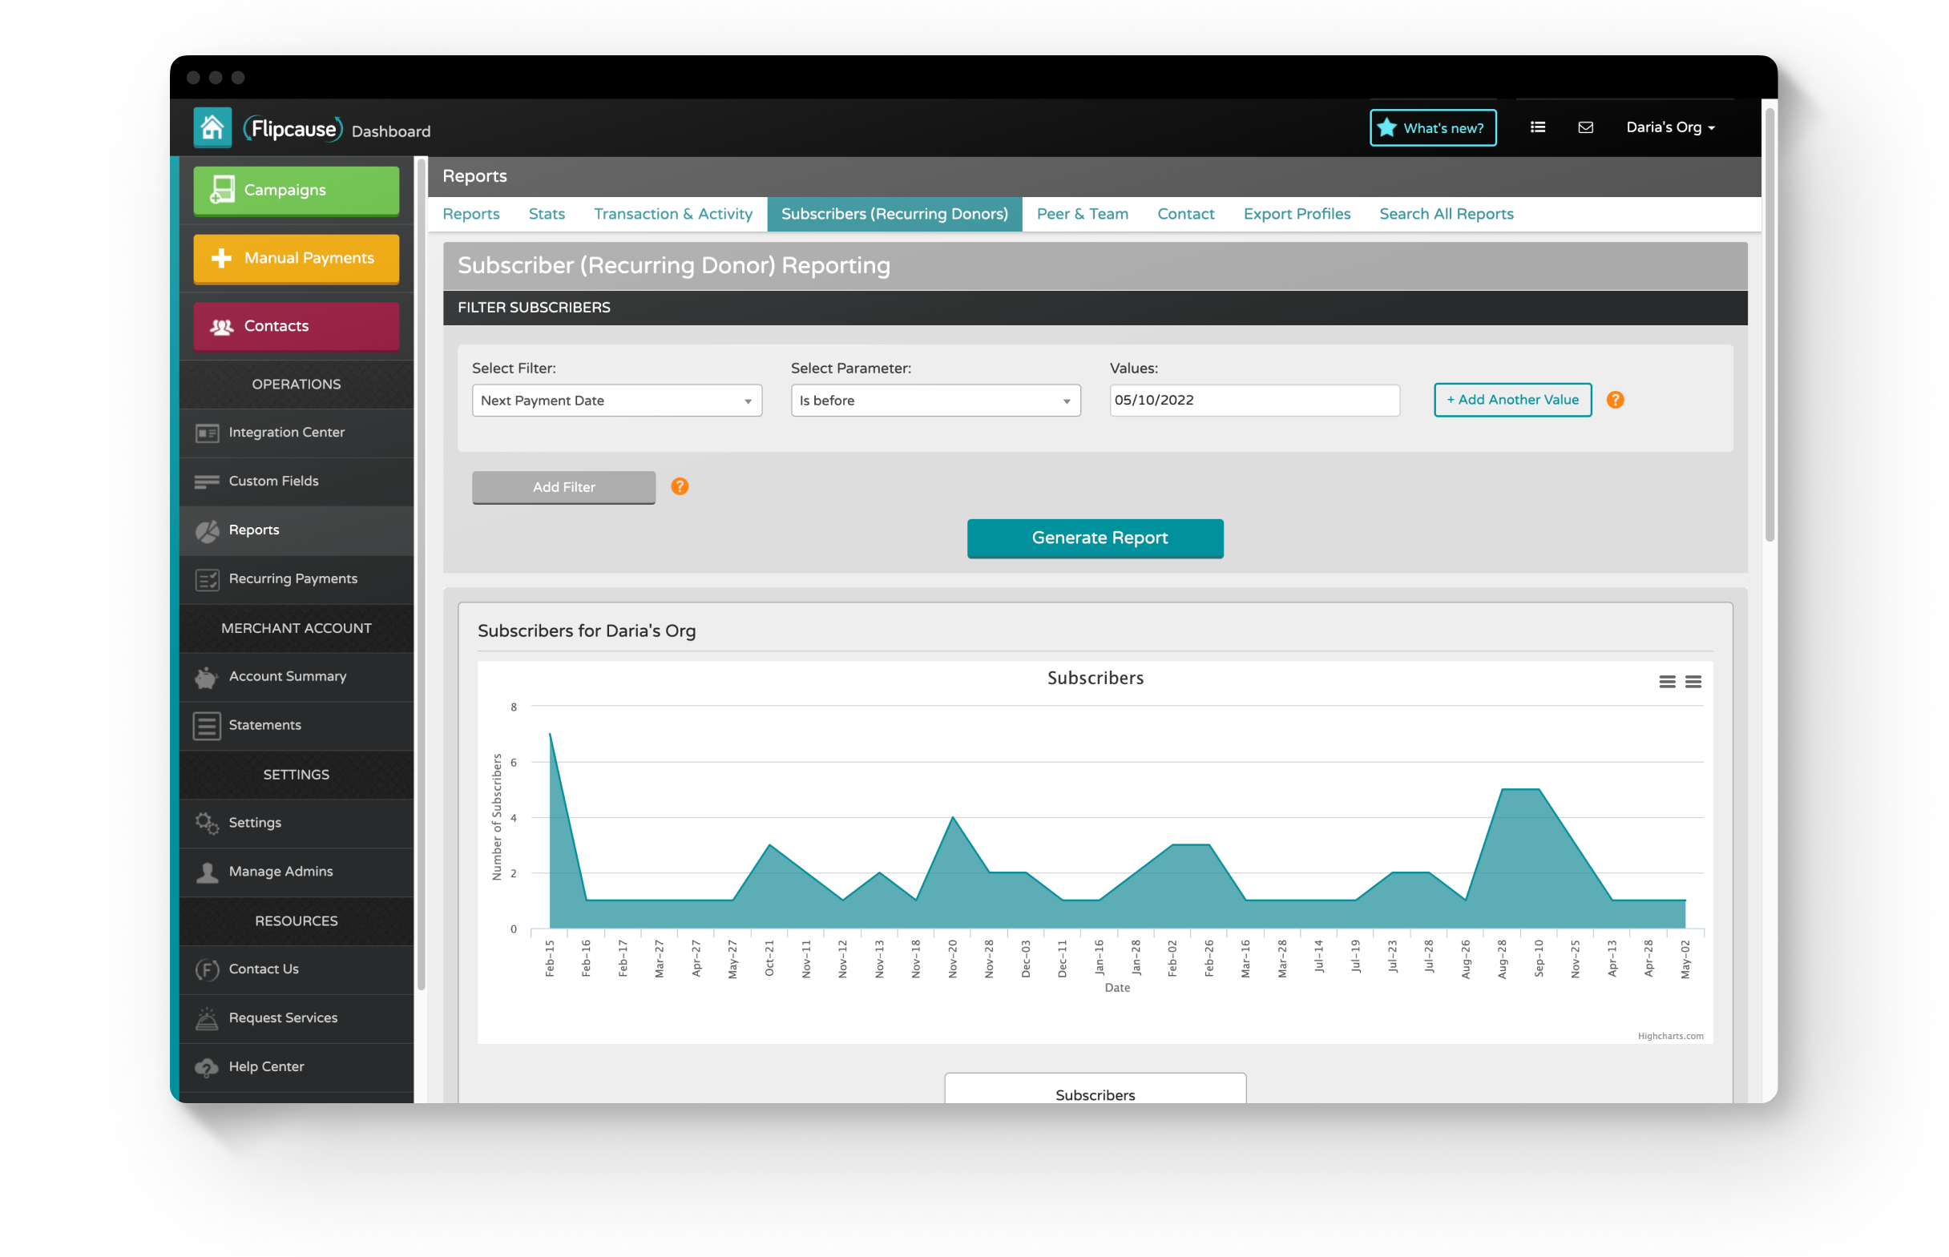The width and height of the screenshot is (1949, 1257).
Task: Toggle the Subscribers series in the chart legend
Action: 1095,1094
